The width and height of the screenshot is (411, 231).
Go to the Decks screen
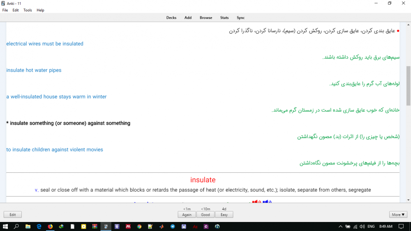(171, 18)
